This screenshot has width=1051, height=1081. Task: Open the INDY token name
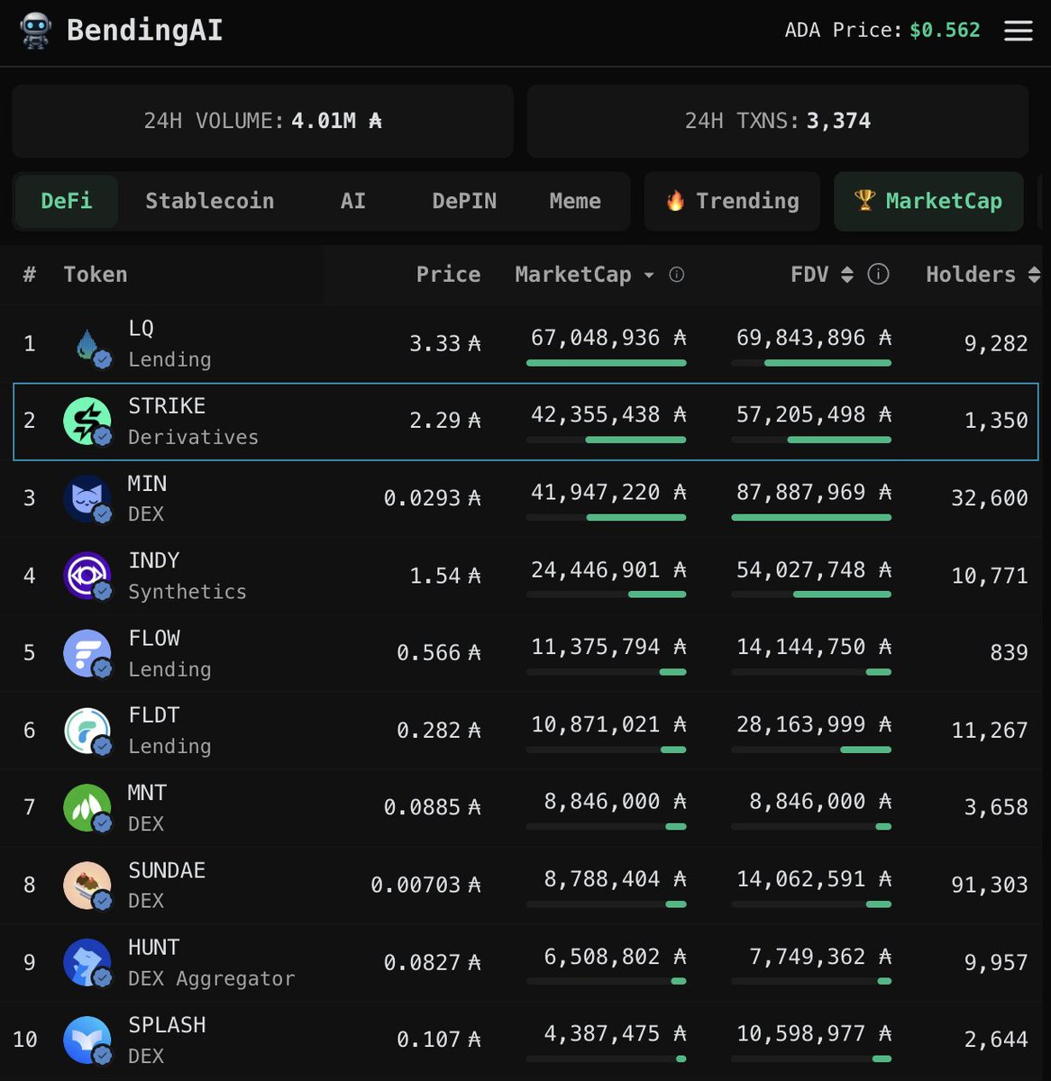(154, 560)
